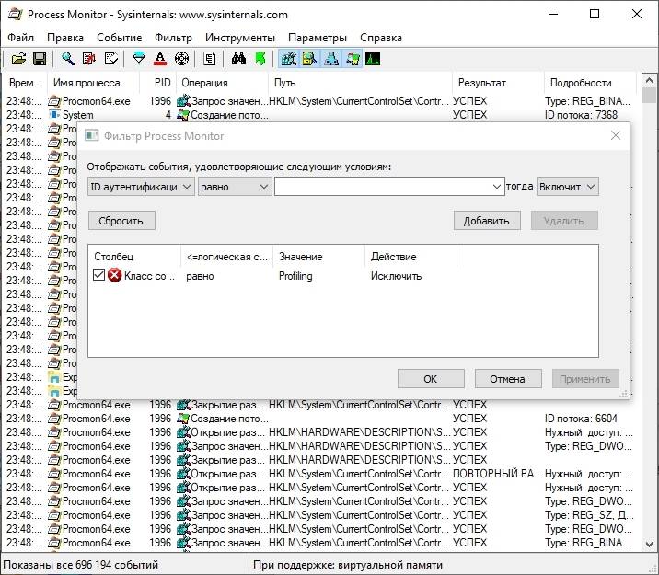Toggle Show Network Activity icon
This screenshot has width=659, height=575.
[331, 59]
